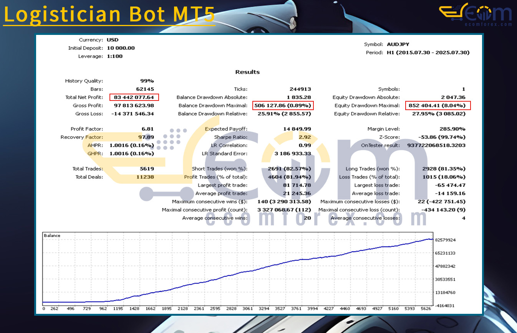Select Balance Drawdown Relative value 25.91% (2 855.57)

[284, 114]
